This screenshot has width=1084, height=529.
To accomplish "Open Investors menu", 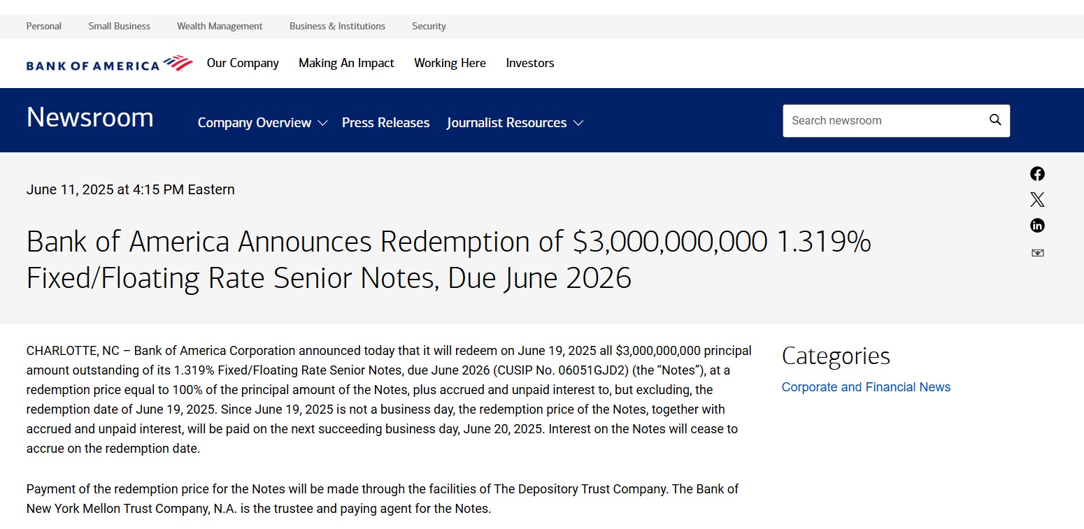I will [x=530, y=63].
